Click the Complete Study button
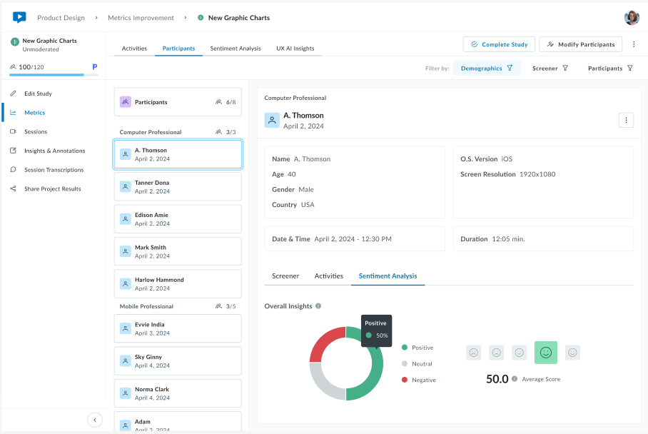This screenshot has height=434, width=648. point(500,44)
